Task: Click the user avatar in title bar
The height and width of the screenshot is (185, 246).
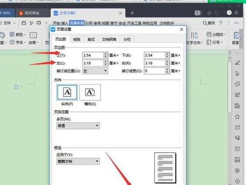Action: coord(229,13)
